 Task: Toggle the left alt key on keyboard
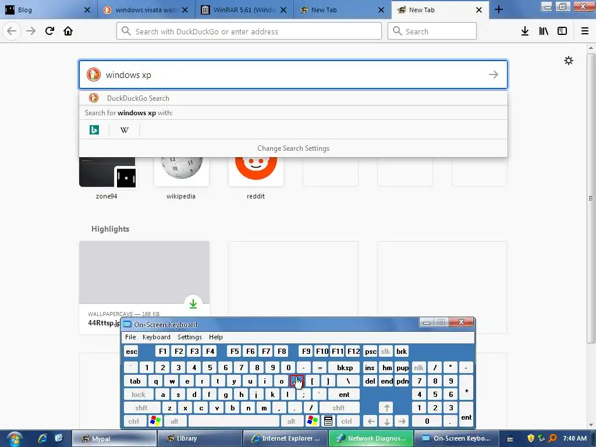pos(175,421)
